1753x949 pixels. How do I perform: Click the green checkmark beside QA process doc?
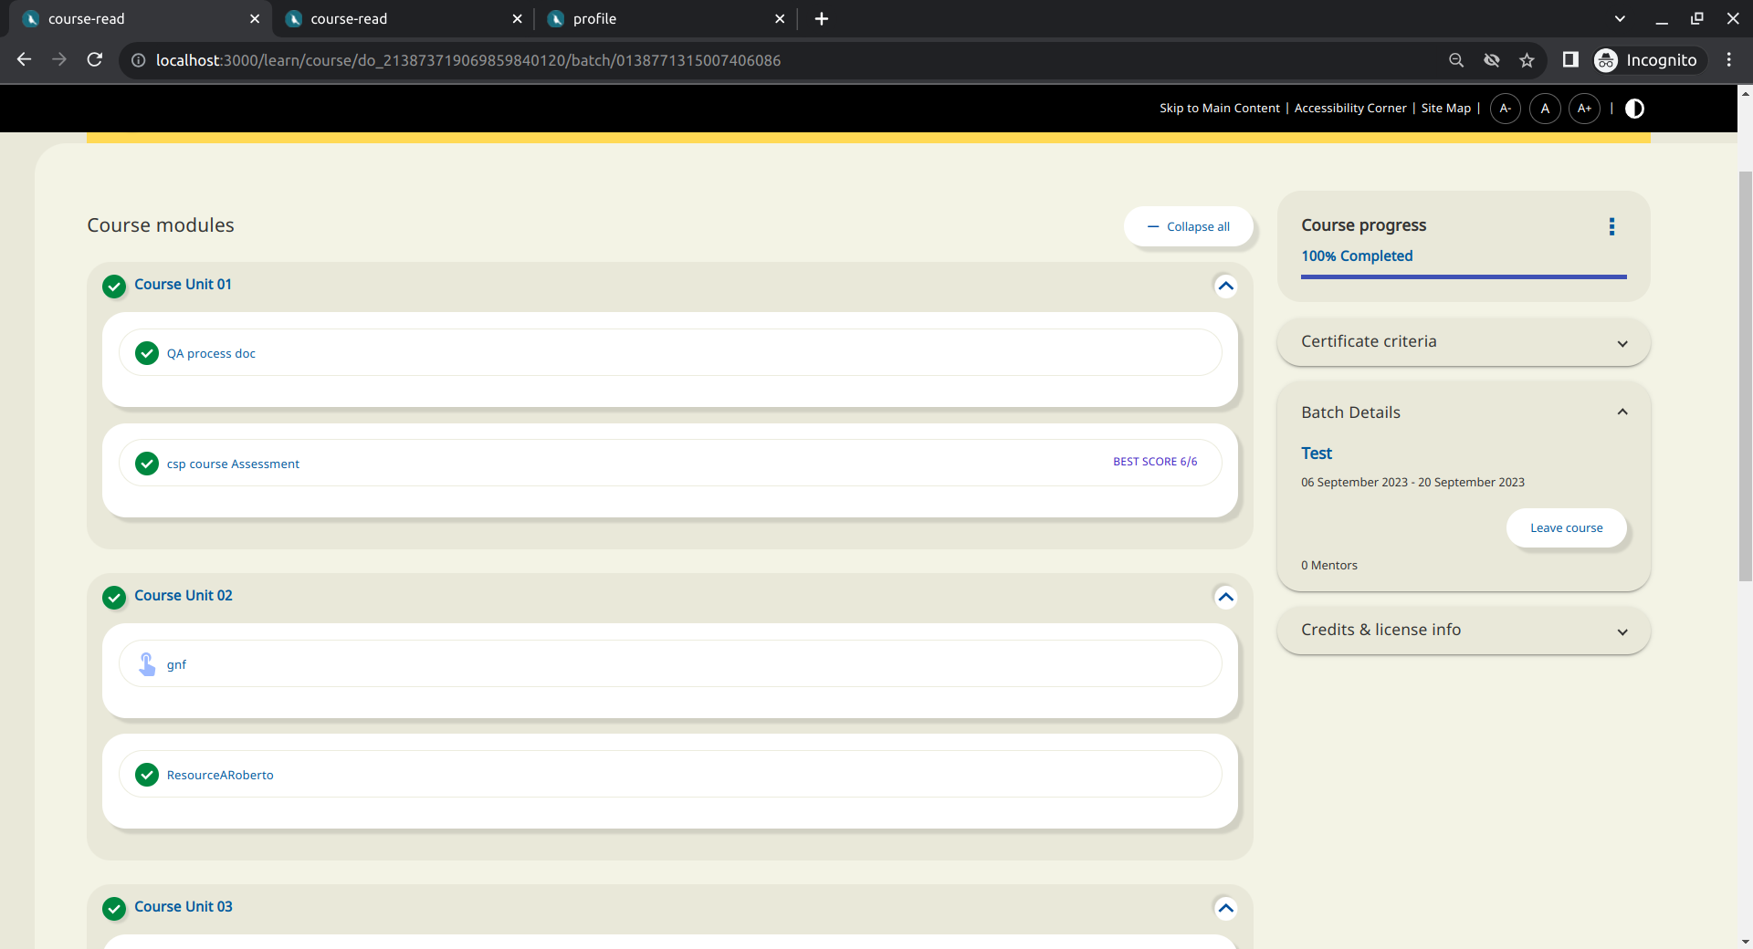(x=147, y=353)
